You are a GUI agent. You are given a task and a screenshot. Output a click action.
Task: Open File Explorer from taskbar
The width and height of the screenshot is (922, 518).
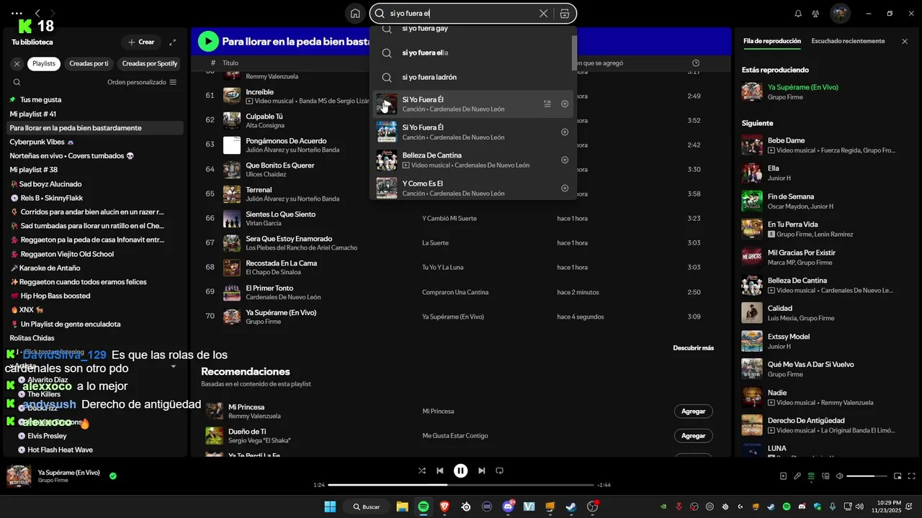pyautogui.click(x=402, y=506)
